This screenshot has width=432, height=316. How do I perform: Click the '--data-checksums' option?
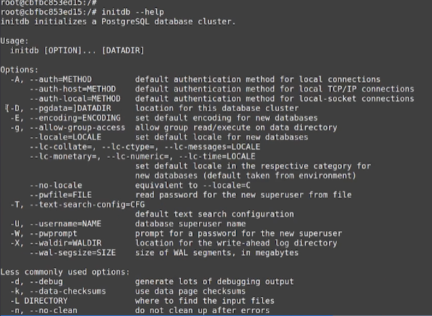tap(68, 291)
